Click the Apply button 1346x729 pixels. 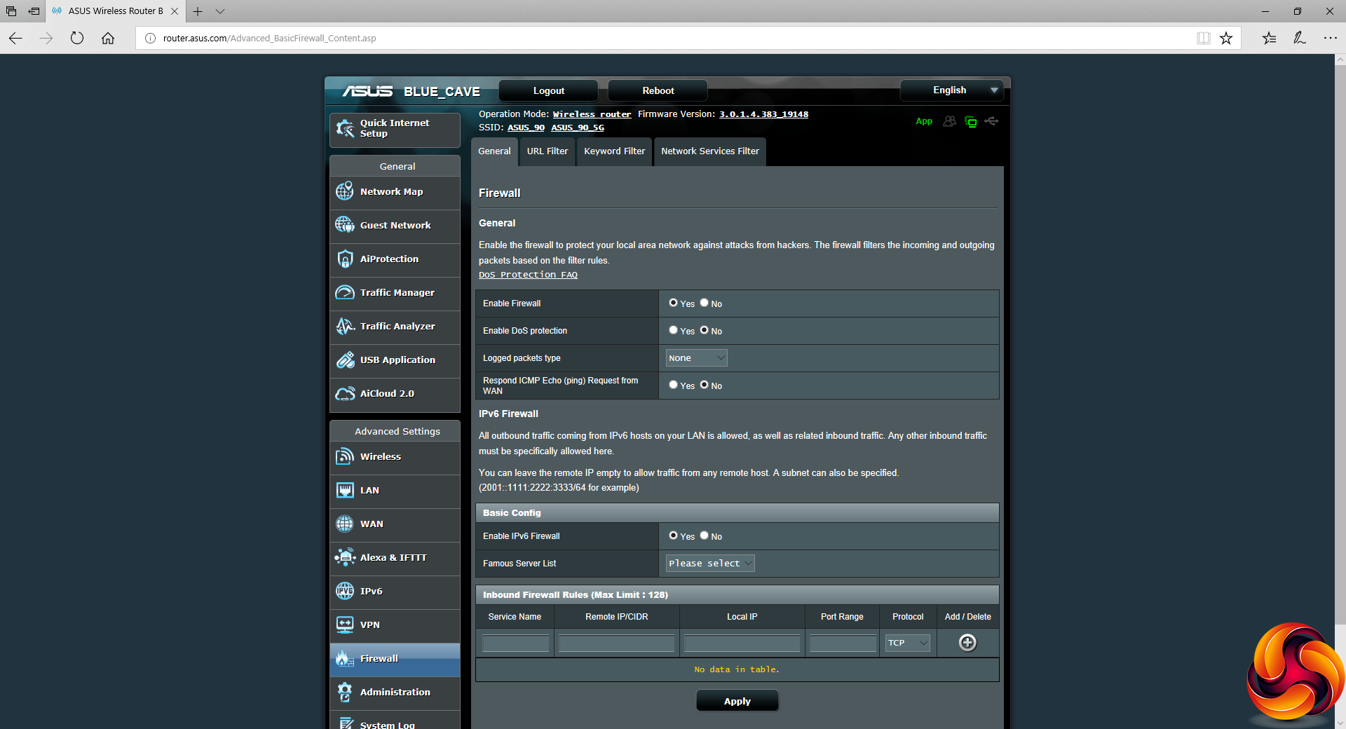coord(737,701)
